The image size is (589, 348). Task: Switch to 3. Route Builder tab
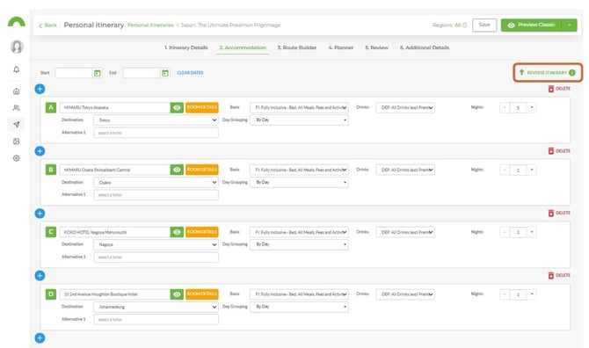[x=297, y=47]
